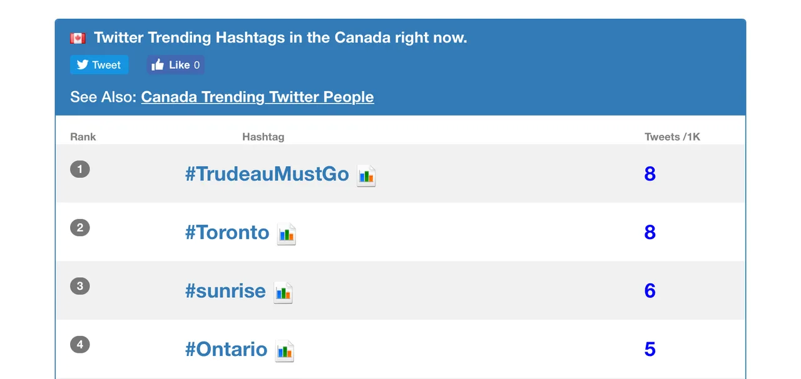This screenshot has height=379, width=801.
Task: Click the Hashtag column header
Action: [x=263, y=137]
